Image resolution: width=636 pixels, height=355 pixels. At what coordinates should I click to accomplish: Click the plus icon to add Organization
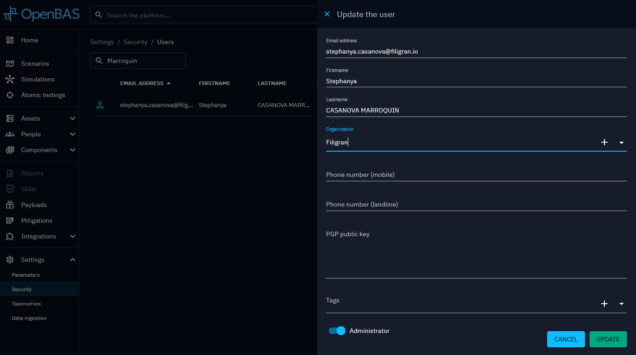coord(604,142)
